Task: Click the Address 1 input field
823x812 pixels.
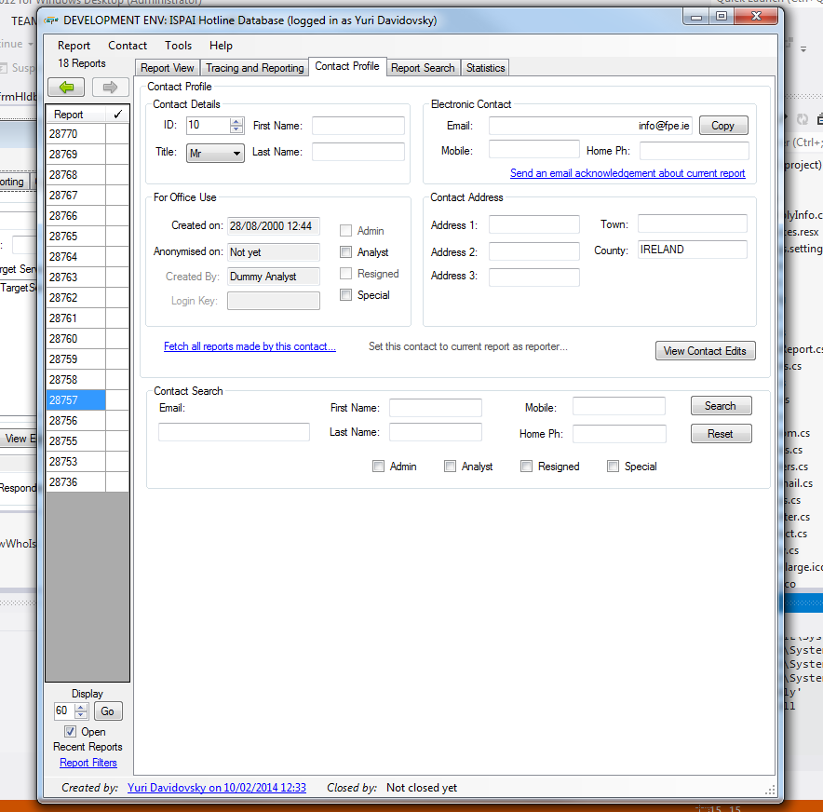Action: [534, 224]
